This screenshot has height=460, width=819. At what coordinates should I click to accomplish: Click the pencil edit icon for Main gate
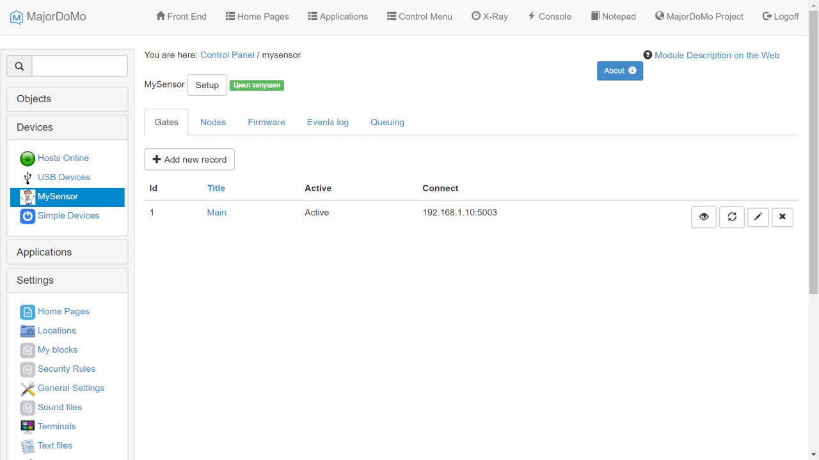point(758,217)
